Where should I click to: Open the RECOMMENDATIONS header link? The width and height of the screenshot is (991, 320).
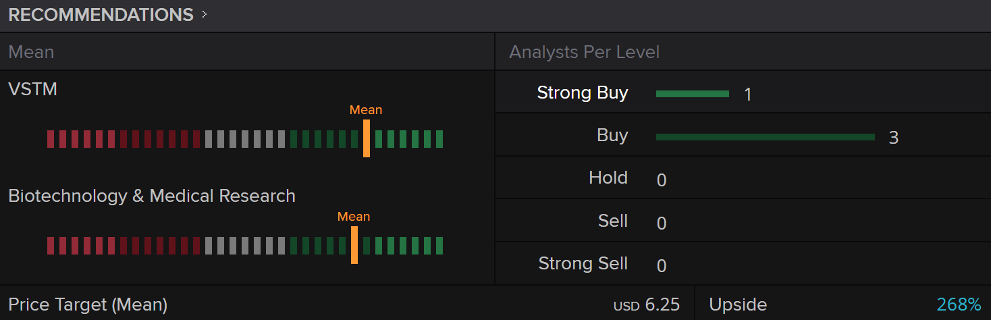[101, 15]
